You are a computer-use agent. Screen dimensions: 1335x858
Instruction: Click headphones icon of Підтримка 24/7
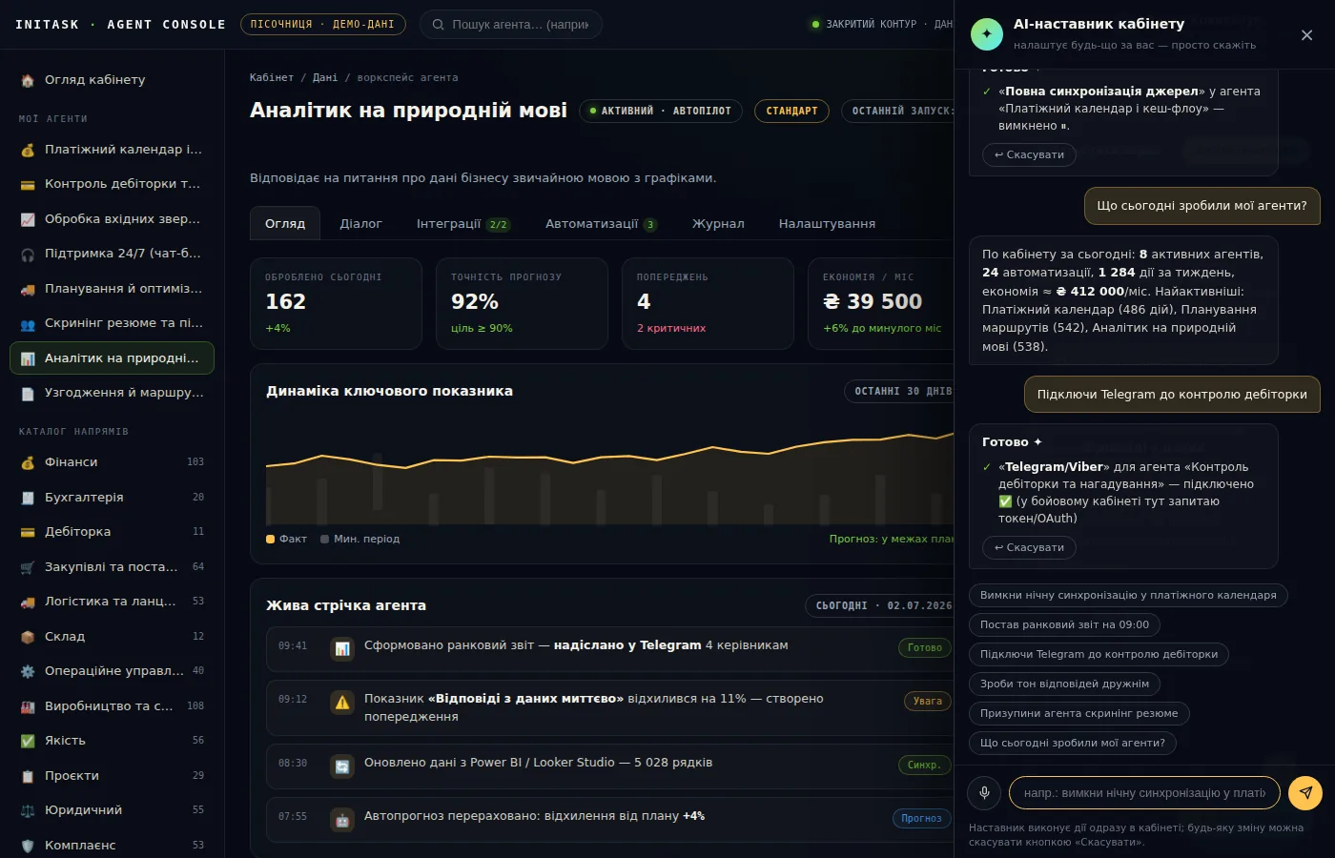coord(28,254)
